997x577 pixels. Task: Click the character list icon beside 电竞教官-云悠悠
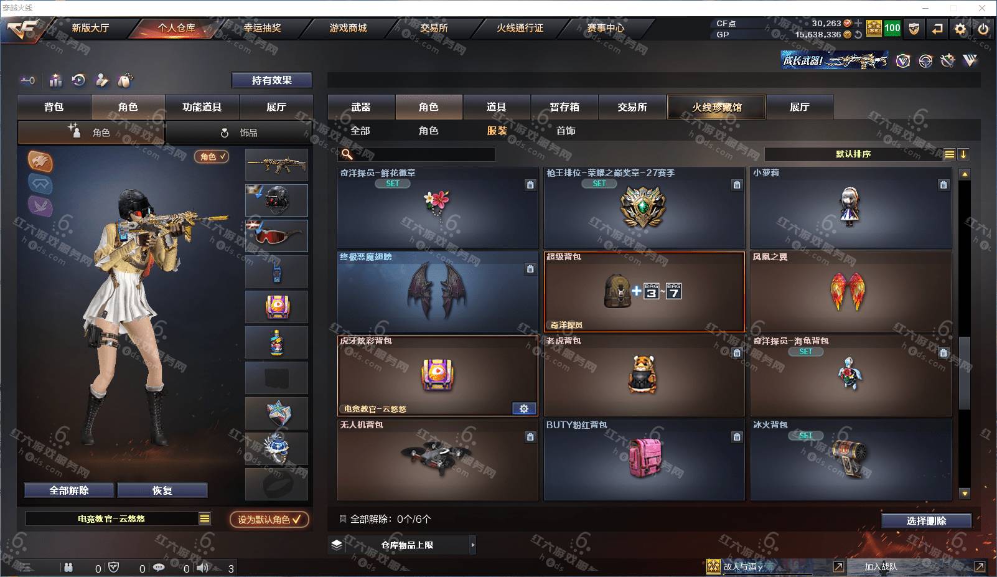[205, 518]
